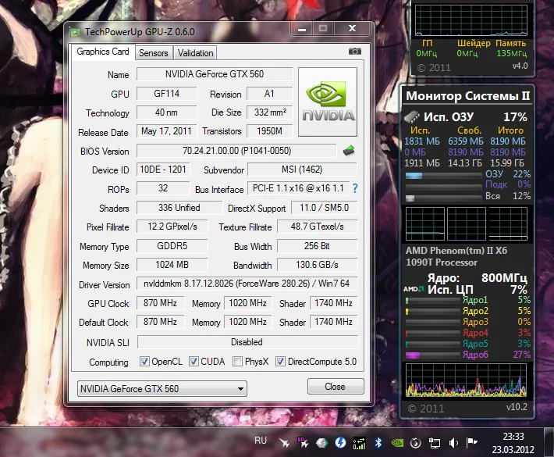Image resolution: width=554 pixels, height=457 pixels.
Task: Click the DirectX 11.0 / SM5.0 value
Action: click(x=324, y=208)
